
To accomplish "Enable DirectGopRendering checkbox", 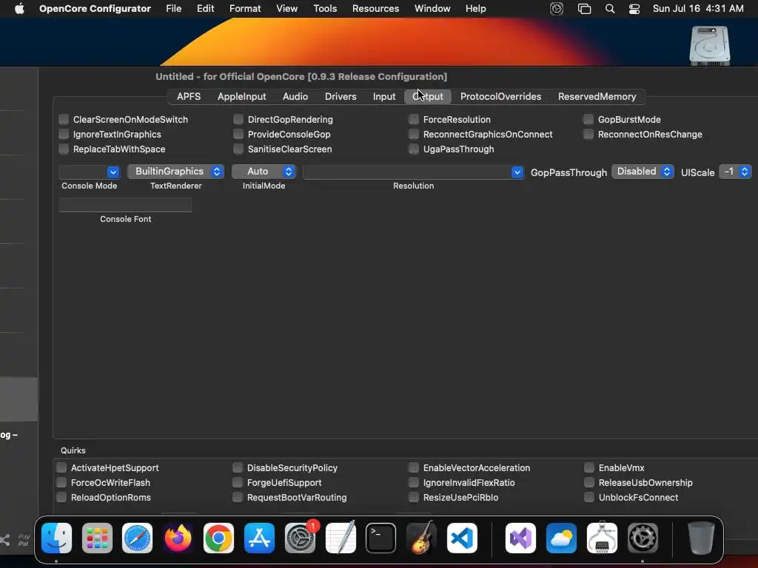I will (x=238, y=119).
